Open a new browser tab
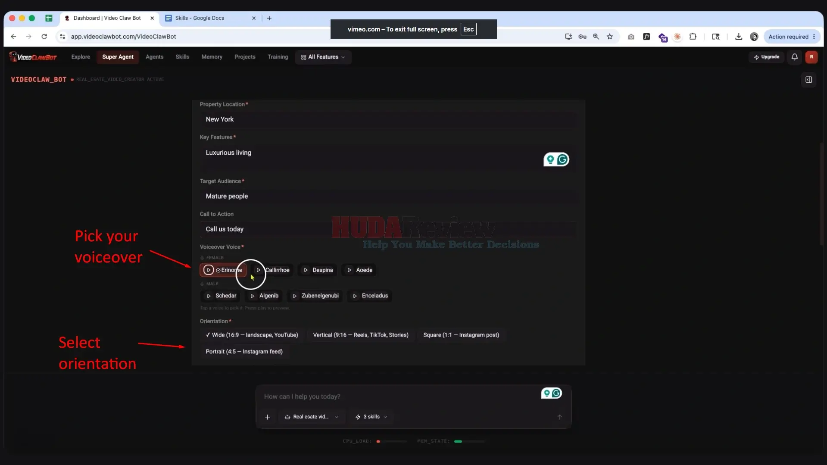827x465 pixels. [269, 18]
